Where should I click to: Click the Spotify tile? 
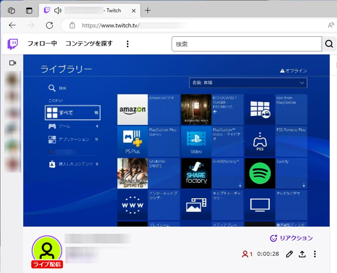(276, 173)
